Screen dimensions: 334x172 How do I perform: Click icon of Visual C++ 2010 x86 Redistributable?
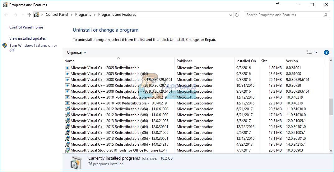pos(67,103)
